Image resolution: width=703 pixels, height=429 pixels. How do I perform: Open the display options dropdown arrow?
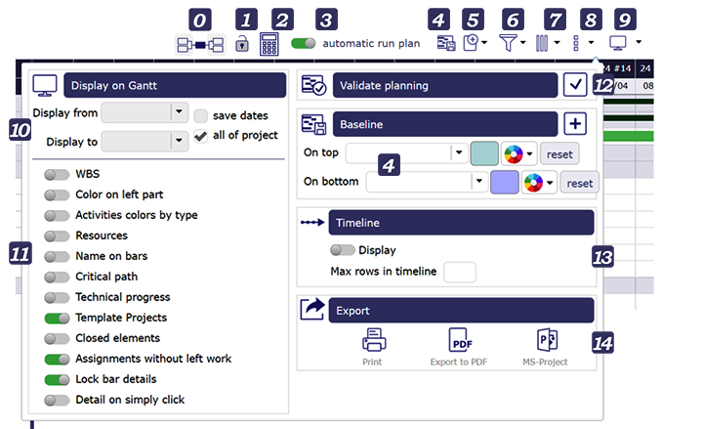[639, 42]
